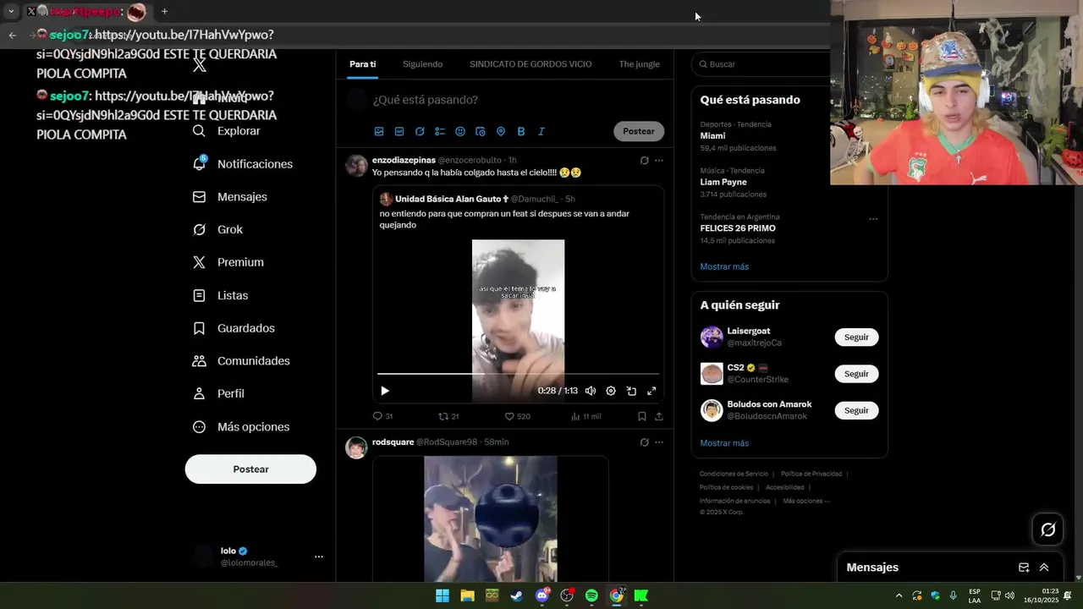Open the floating Grok button

1048,529
